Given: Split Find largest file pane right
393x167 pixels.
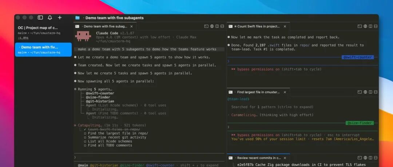Looking at the screenshot, I should coord(370,92).
